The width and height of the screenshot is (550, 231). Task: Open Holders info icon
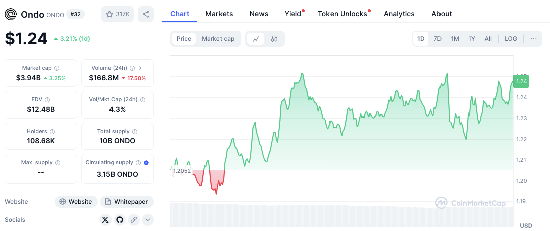coord(52,132)
